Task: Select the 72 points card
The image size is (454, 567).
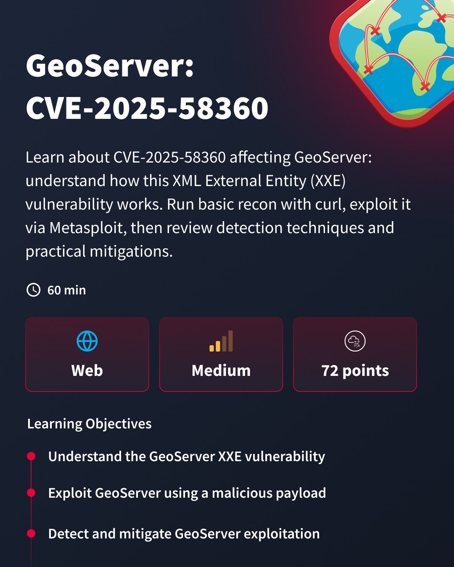Action: (x=355, y=354)
